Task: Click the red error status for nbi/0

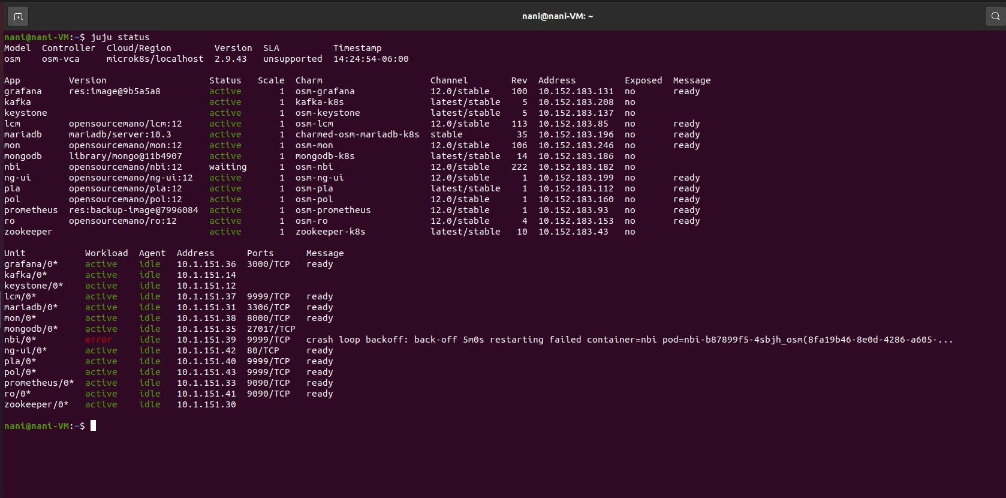Action: point(98,340)
